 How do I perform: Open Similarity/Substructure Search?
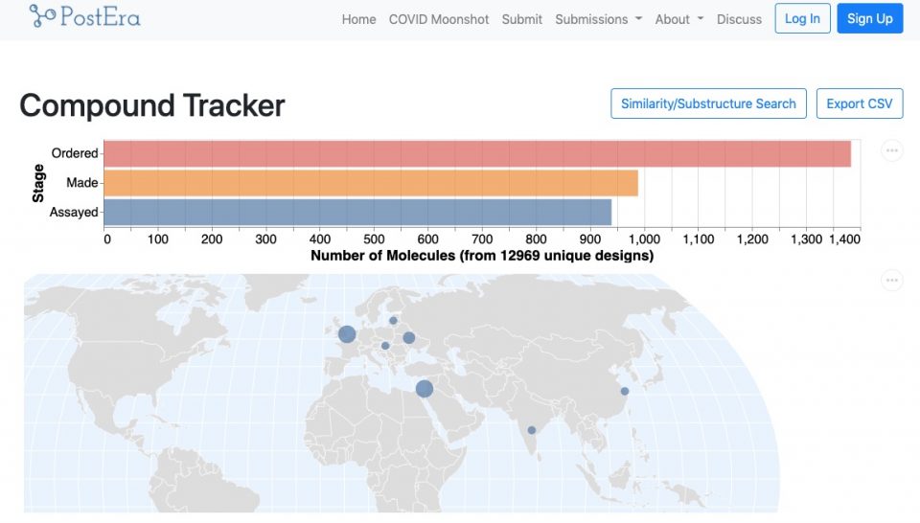tap(708, 103)
